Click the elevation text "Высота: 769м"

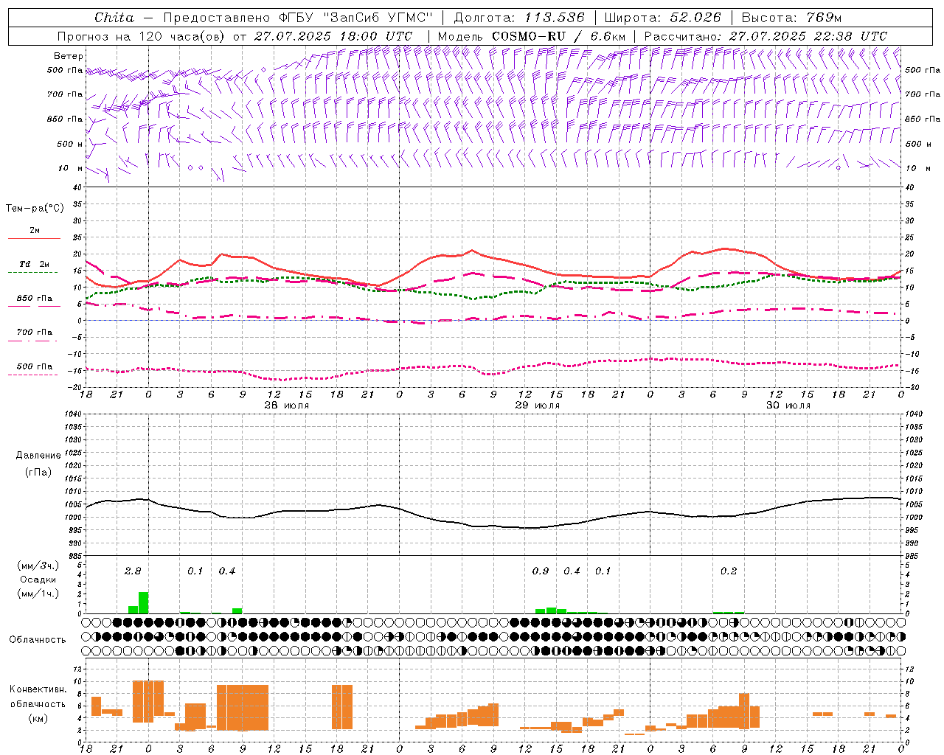click(792, 17)
